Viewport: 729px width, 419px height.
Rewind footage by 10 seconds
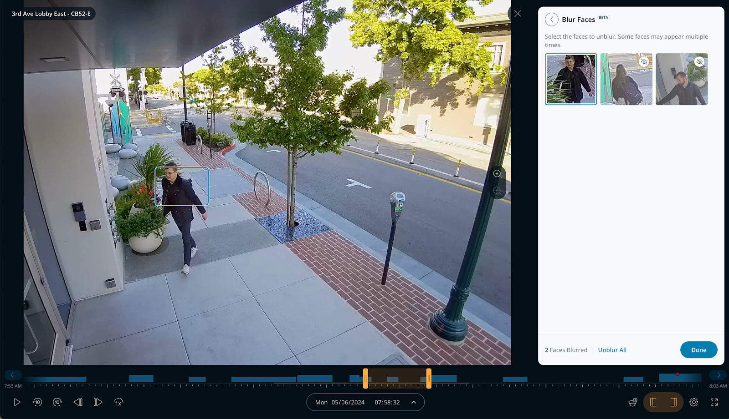(x=37, y=402)
